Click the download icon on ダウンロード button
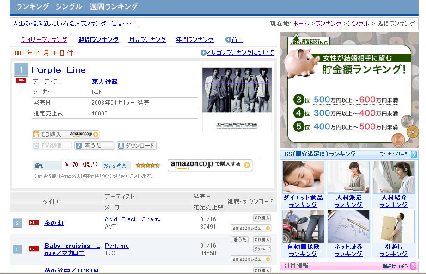The image size is (426, 274). [x=121, y=146]
